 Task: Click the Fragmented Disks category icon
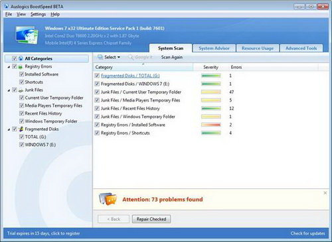(21, 129)
